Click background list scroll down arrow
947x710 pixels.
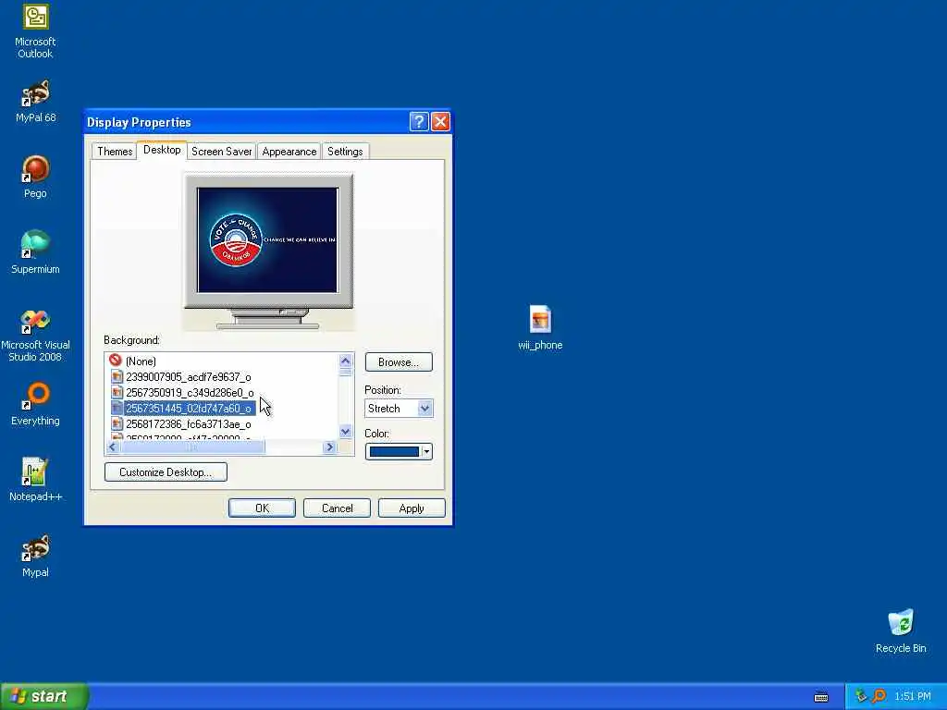click(x=346, y=431)
